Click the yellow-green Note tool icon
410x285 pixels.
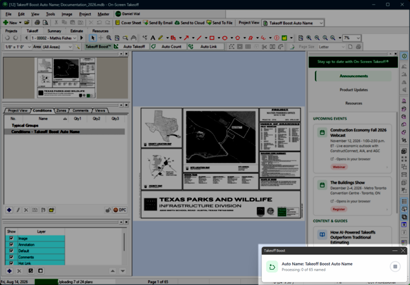click(284, 38)
